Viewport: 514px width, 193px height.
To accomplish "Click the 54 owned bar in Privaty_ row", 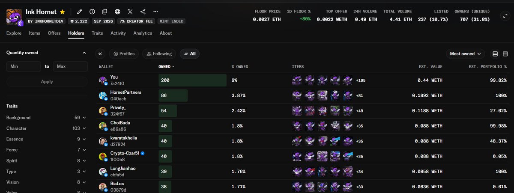I will pyautogui.click(x=167, y=111).
